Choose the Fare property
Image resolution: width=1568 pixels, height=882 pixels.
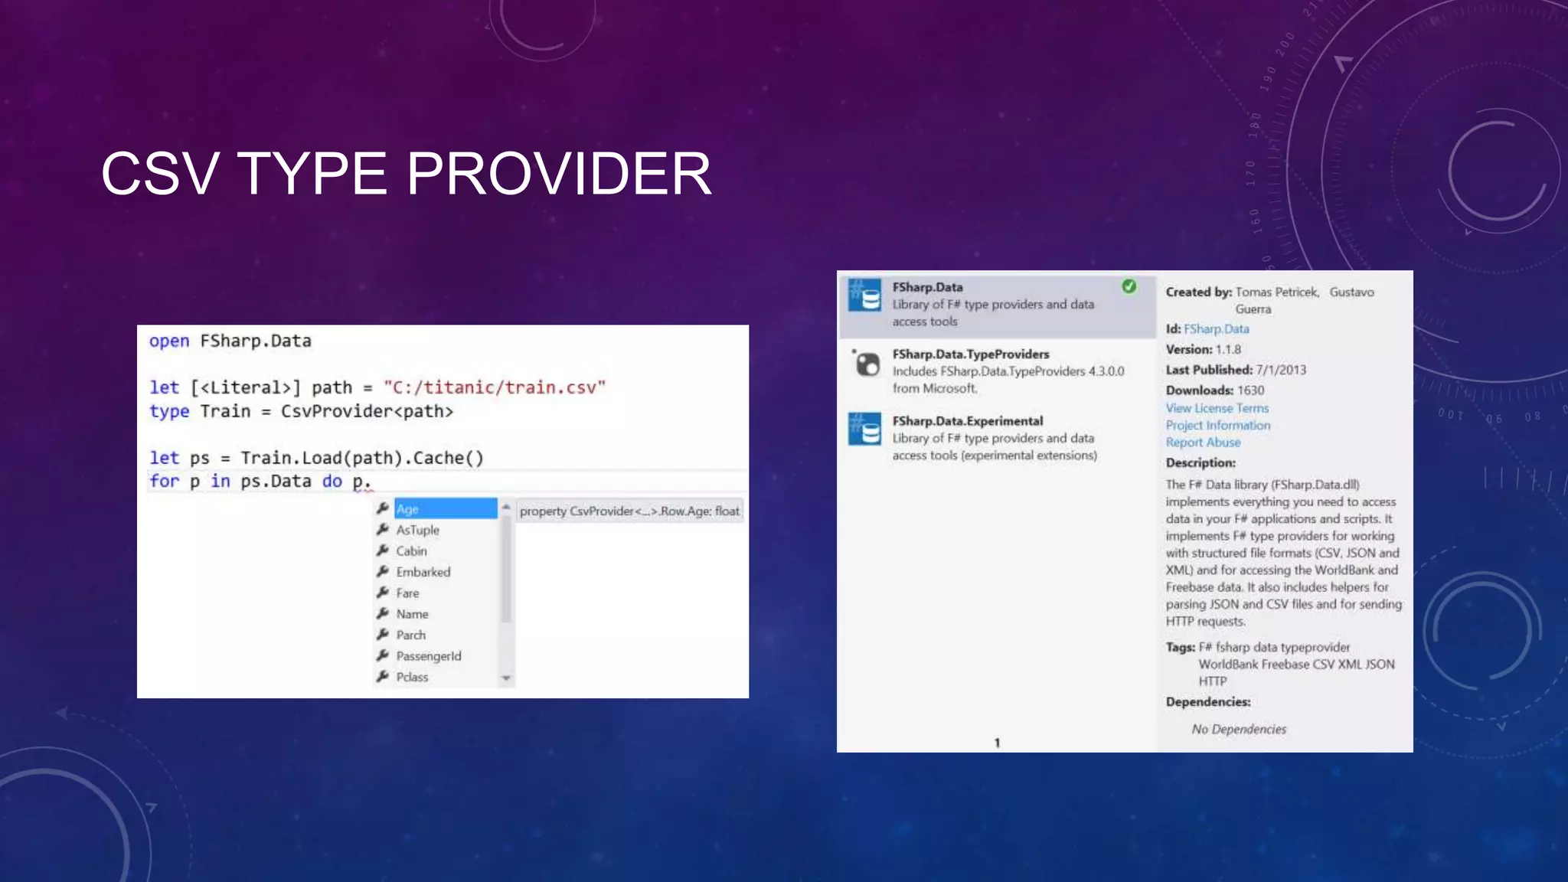pyautogui.click(x=407, y=593)
